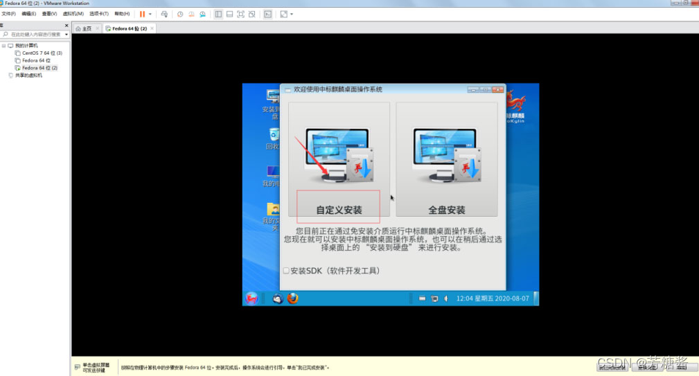The image size is (699, 376).
Task: Open the 选项卡(T) menu
Action: coord(99,14)
